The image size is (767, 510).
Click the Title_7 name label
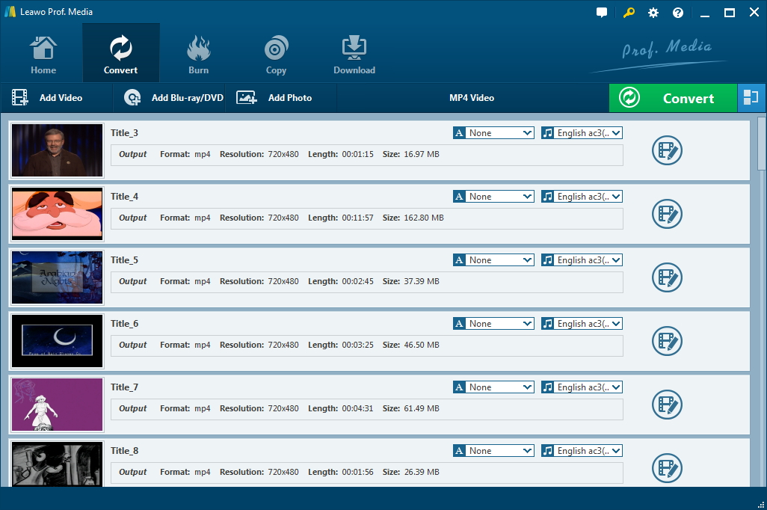point(124,387)
